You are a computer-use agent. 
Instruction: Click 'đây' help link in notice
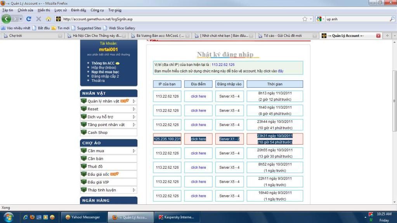click(281, 71)
